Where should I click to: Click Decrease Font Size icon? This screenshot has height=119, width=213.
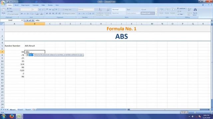point(43,10)
